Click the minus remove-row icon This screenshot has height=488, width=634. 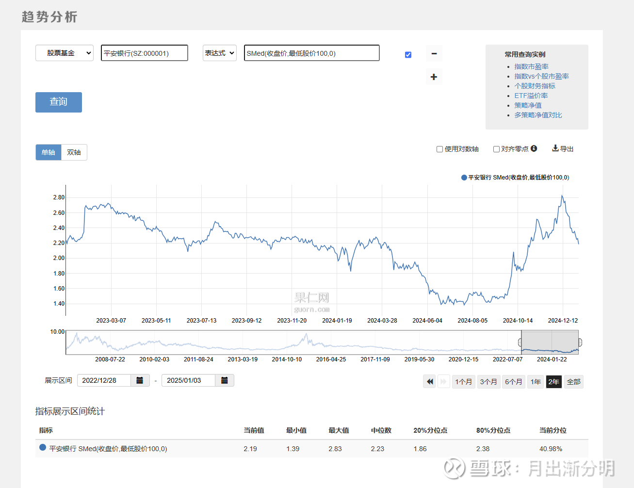[434, 53]
